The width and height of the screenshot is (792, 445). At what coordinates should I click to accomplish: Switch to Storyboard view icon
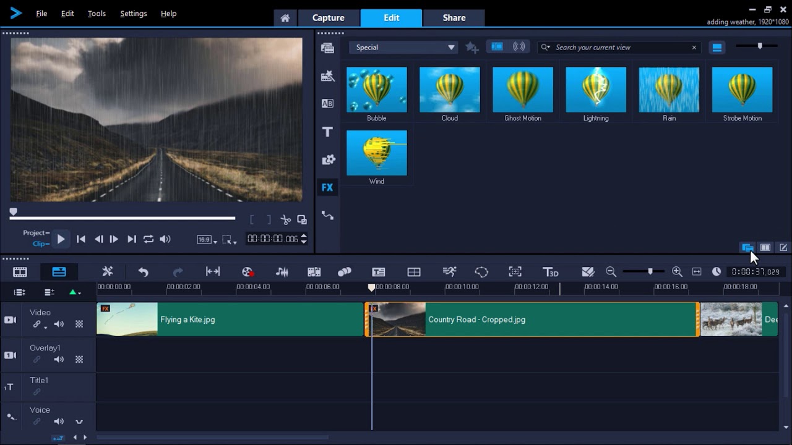point(20,272)
